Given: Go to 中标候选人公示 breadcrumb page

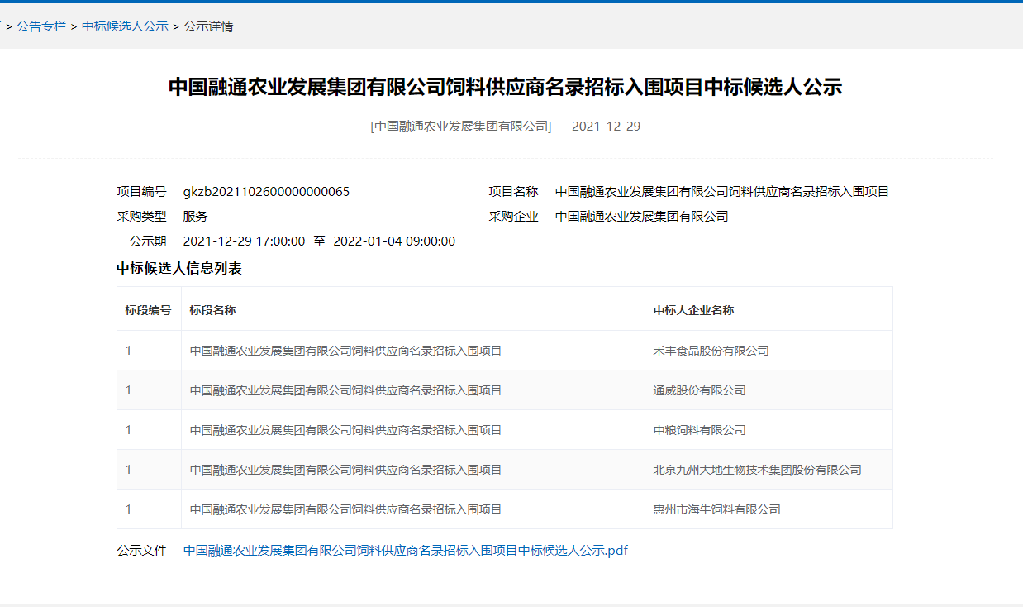Looking at the screenshot, I should (x=125, y=26).
